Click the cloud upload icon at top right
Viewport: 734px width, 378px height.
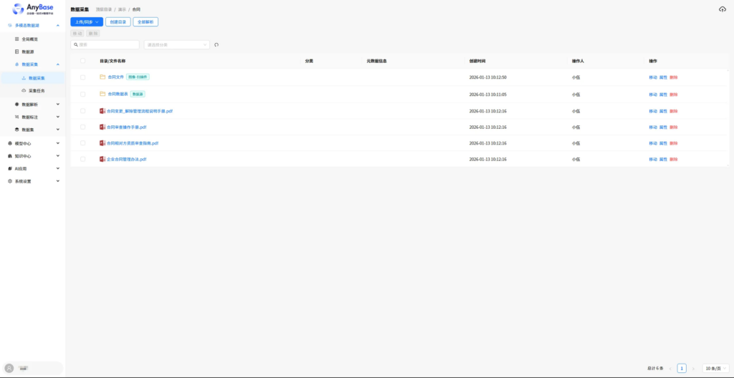tap(722, 9)
